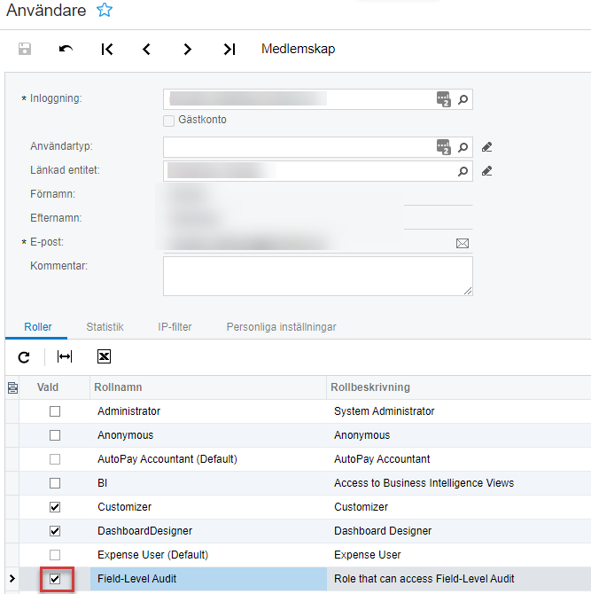Export roles grid to Excel
The width and height of the screenshot is (591, 594).
[104, 356]
